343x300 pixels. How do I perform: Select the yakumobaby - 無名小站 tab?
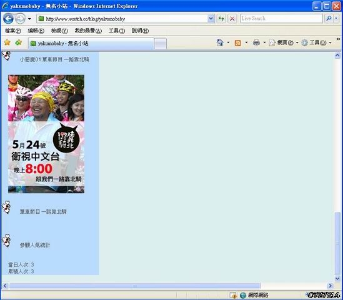tap(91, 43)
